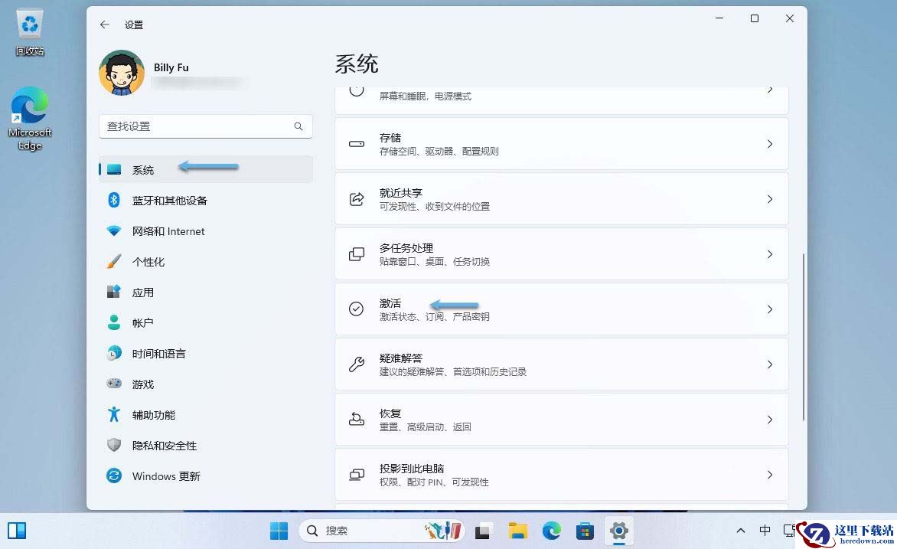
Task: Click the paintbrush 个性化 icon
Action: [x=114, y=262]
